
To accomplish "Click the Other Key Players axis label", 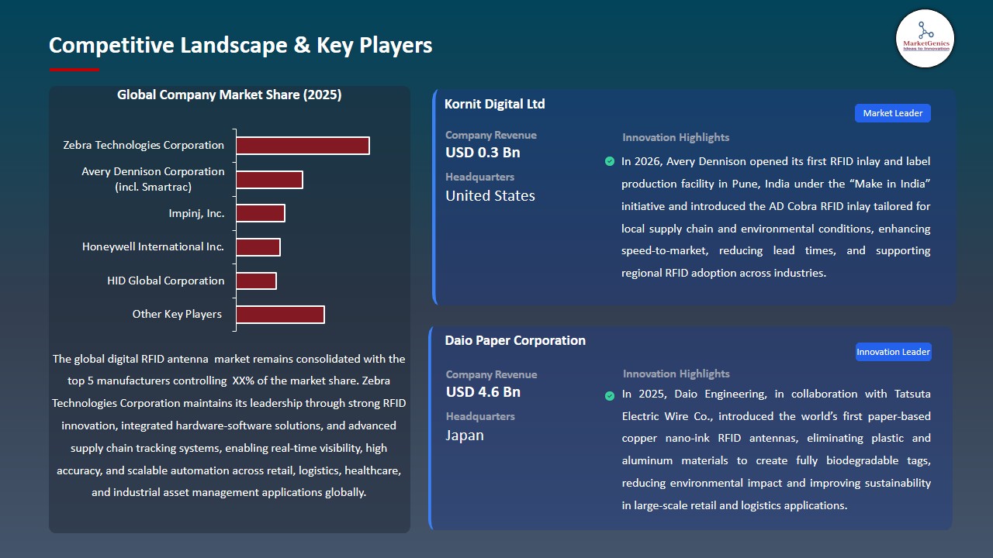I will pyautogui.click(x=177, y=314).
